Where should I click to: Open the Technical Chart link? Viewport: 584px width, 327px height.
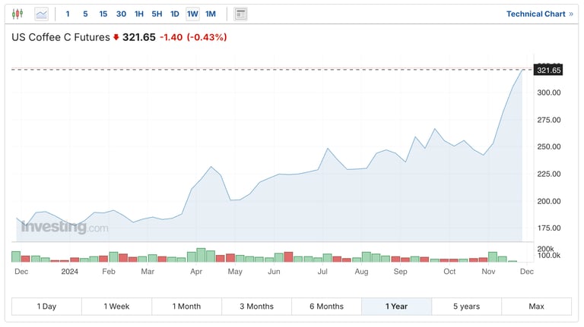tap(540, 14)
